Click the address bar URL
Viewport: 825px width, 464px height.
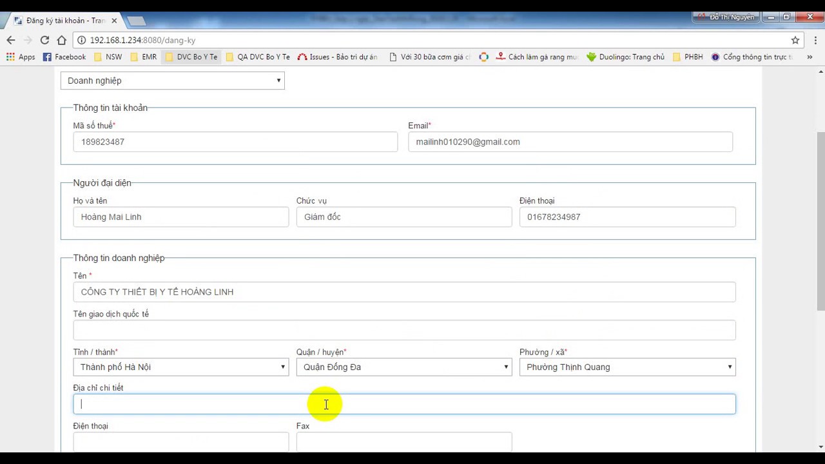[142, 40]
